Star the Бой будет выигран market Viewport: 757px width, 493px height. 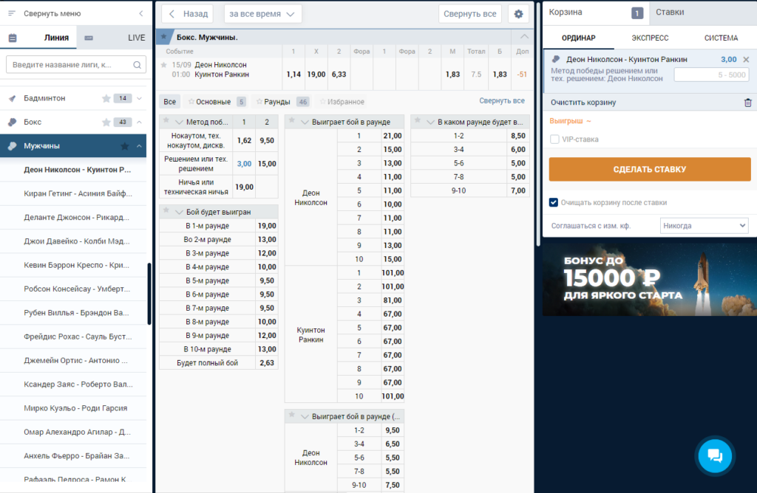166,210
